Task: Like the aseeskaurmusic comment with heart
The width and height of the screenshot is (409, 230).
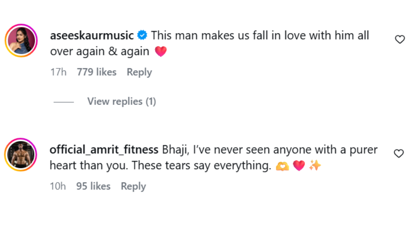Action: [399, 40]
